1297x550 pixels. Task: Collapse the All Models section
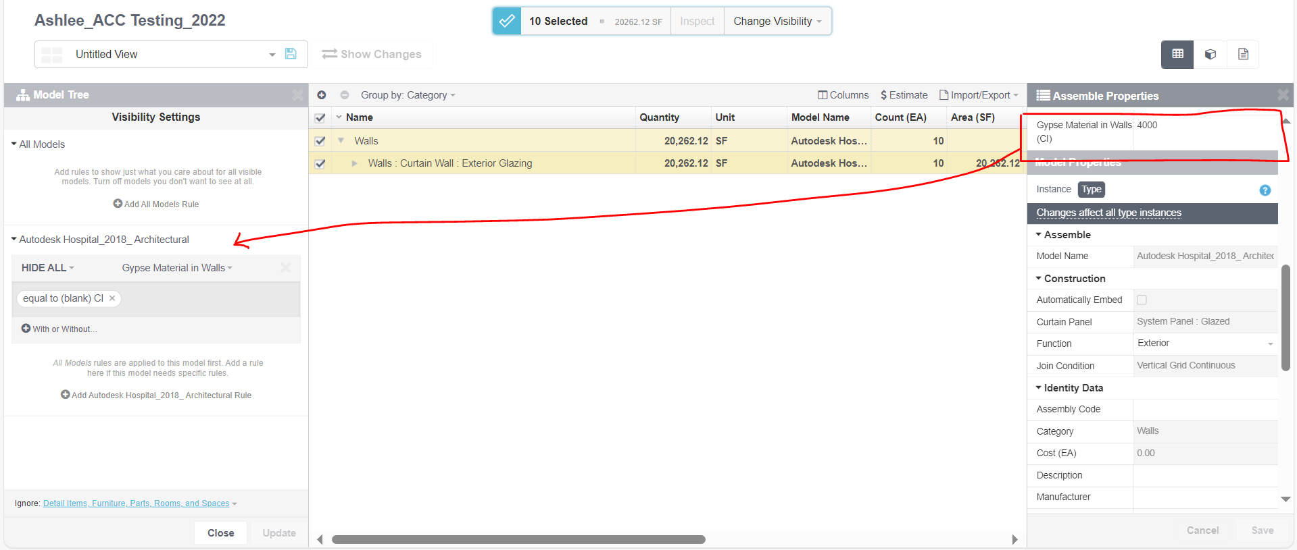tap(14, 144)
